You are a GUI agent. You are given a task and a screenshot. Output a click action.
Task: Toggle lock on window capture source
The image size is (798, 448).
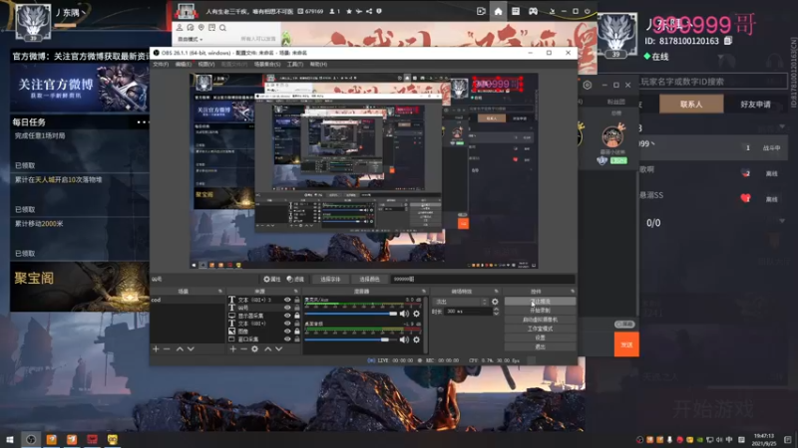point(297,338)
